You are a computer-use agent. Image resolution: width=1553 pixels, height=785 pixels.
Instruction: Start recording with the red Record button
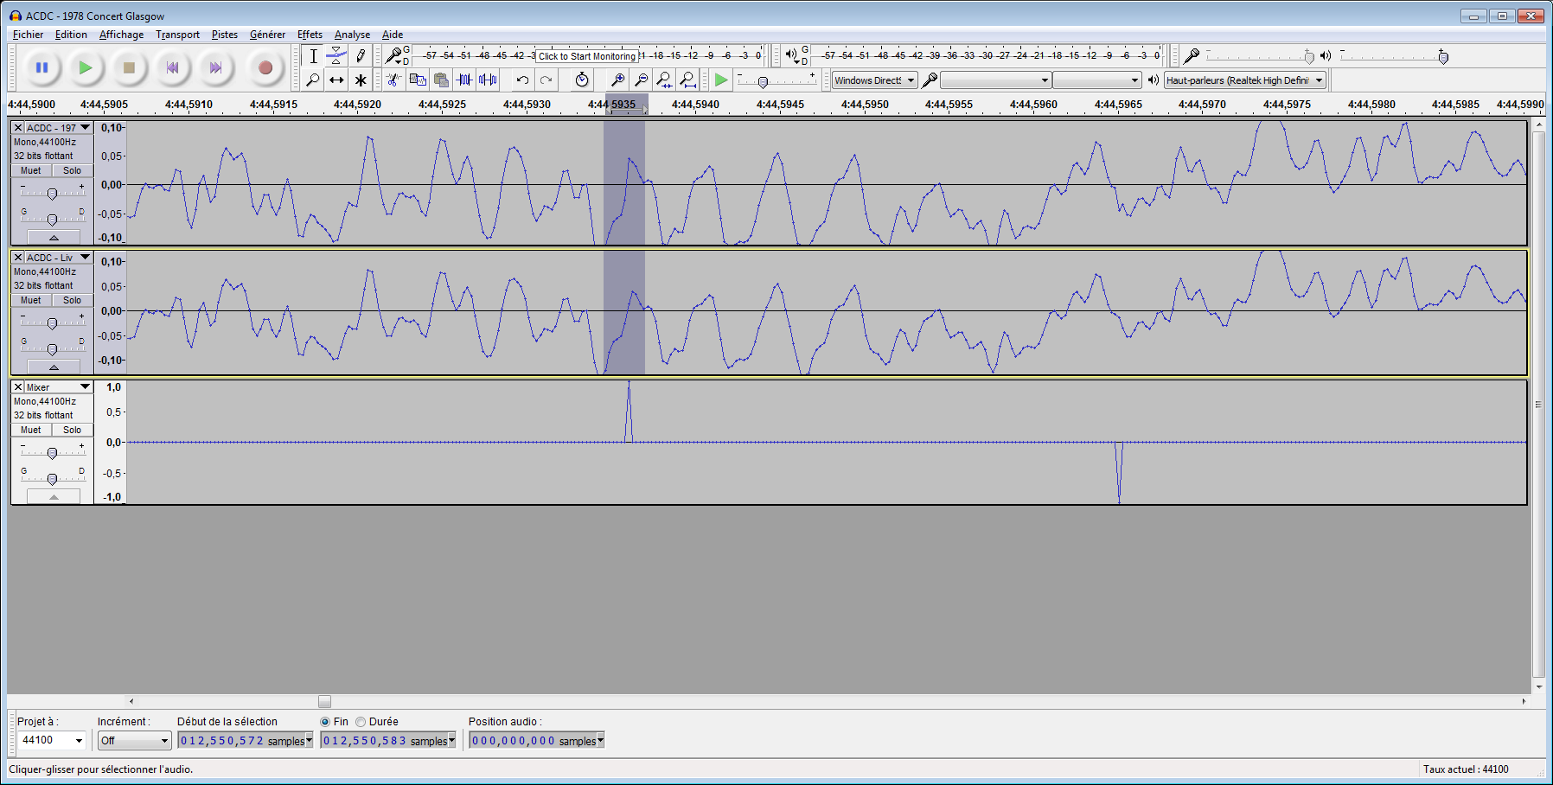tap(265, 67)
